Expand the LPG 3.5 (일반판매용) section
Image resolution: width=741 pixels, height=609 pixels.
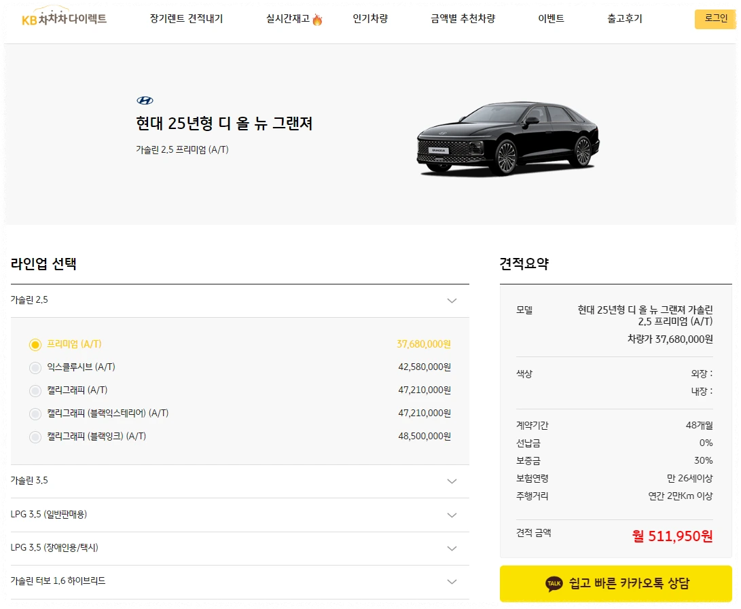(452, 515)
